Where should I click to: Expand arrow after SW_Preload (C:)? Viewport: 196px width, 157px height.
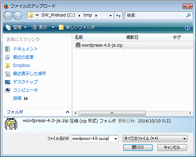(79, 15)
